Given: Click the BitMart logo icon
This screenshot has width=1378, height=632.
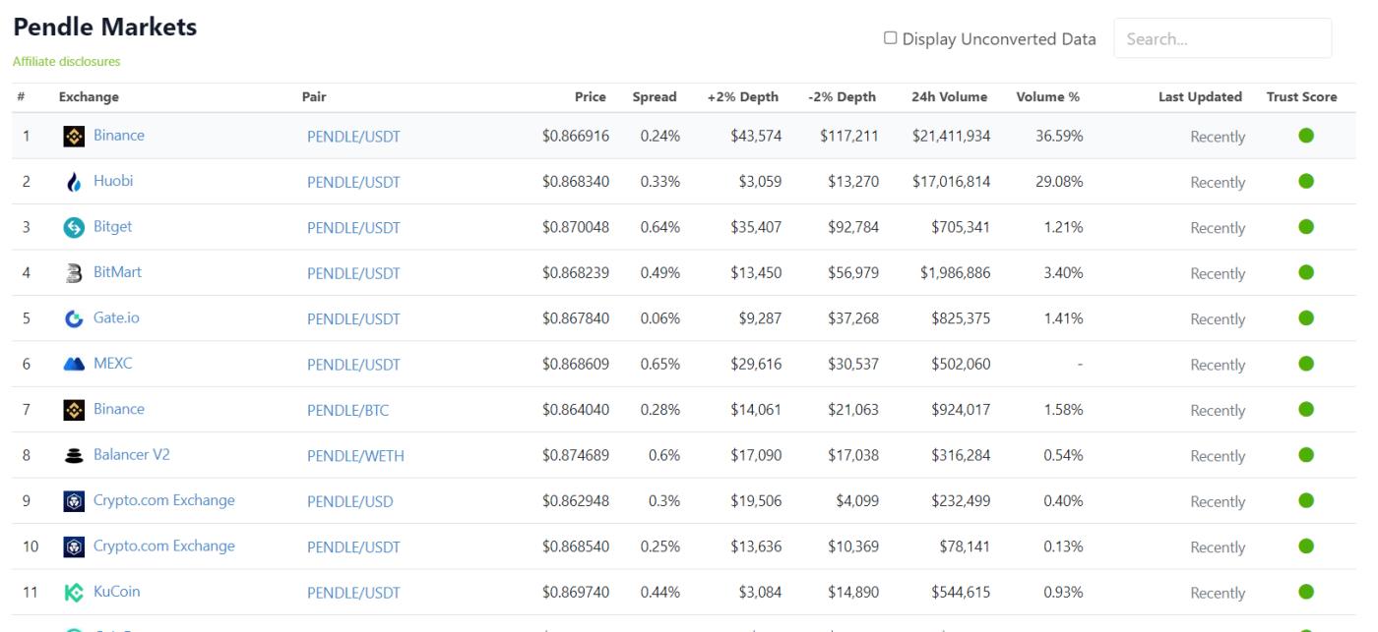Looking at the screenshot, I should 73,273.
